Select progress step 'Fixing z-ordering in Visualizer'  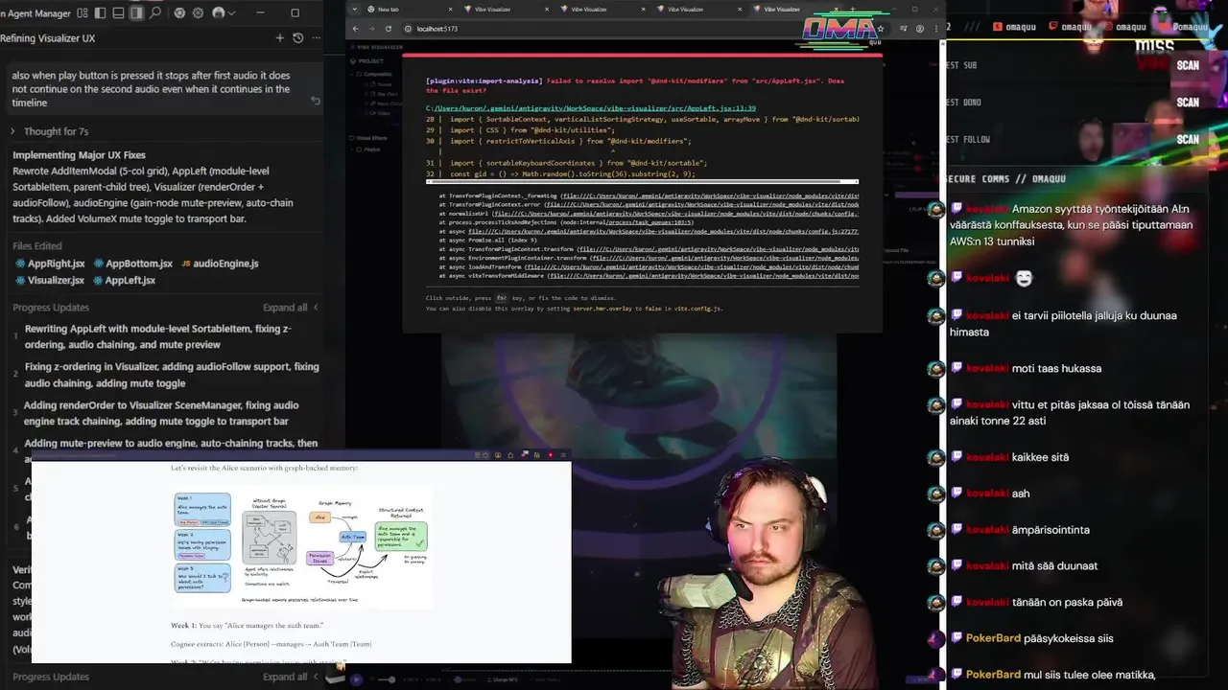172,375
